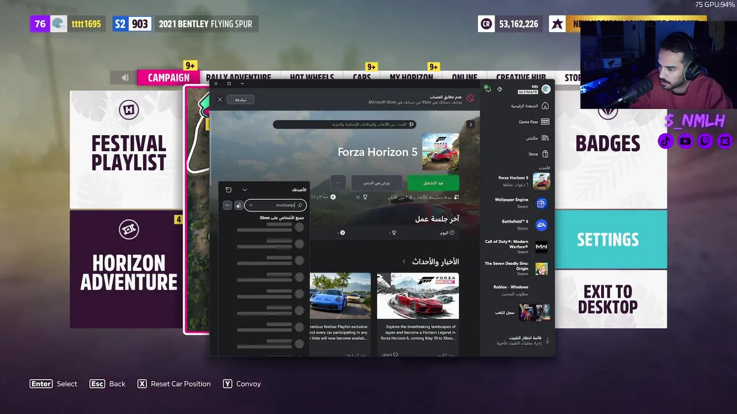Dismiss the account mismatch banner
This screenshot has width=737, height=414.
coord(219,99)
